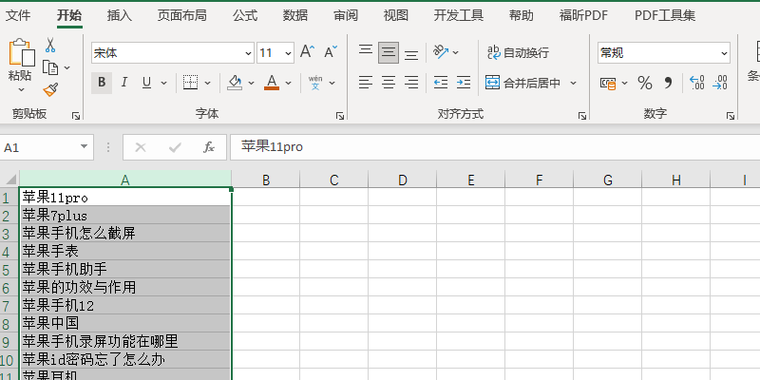Increase decimal places
The image size is (760, 380).
coord(697,83)
